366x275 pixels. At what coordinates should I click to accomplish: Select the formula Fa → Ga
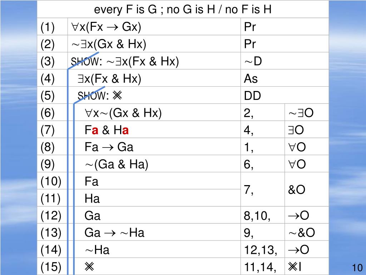tap(109, 147)
